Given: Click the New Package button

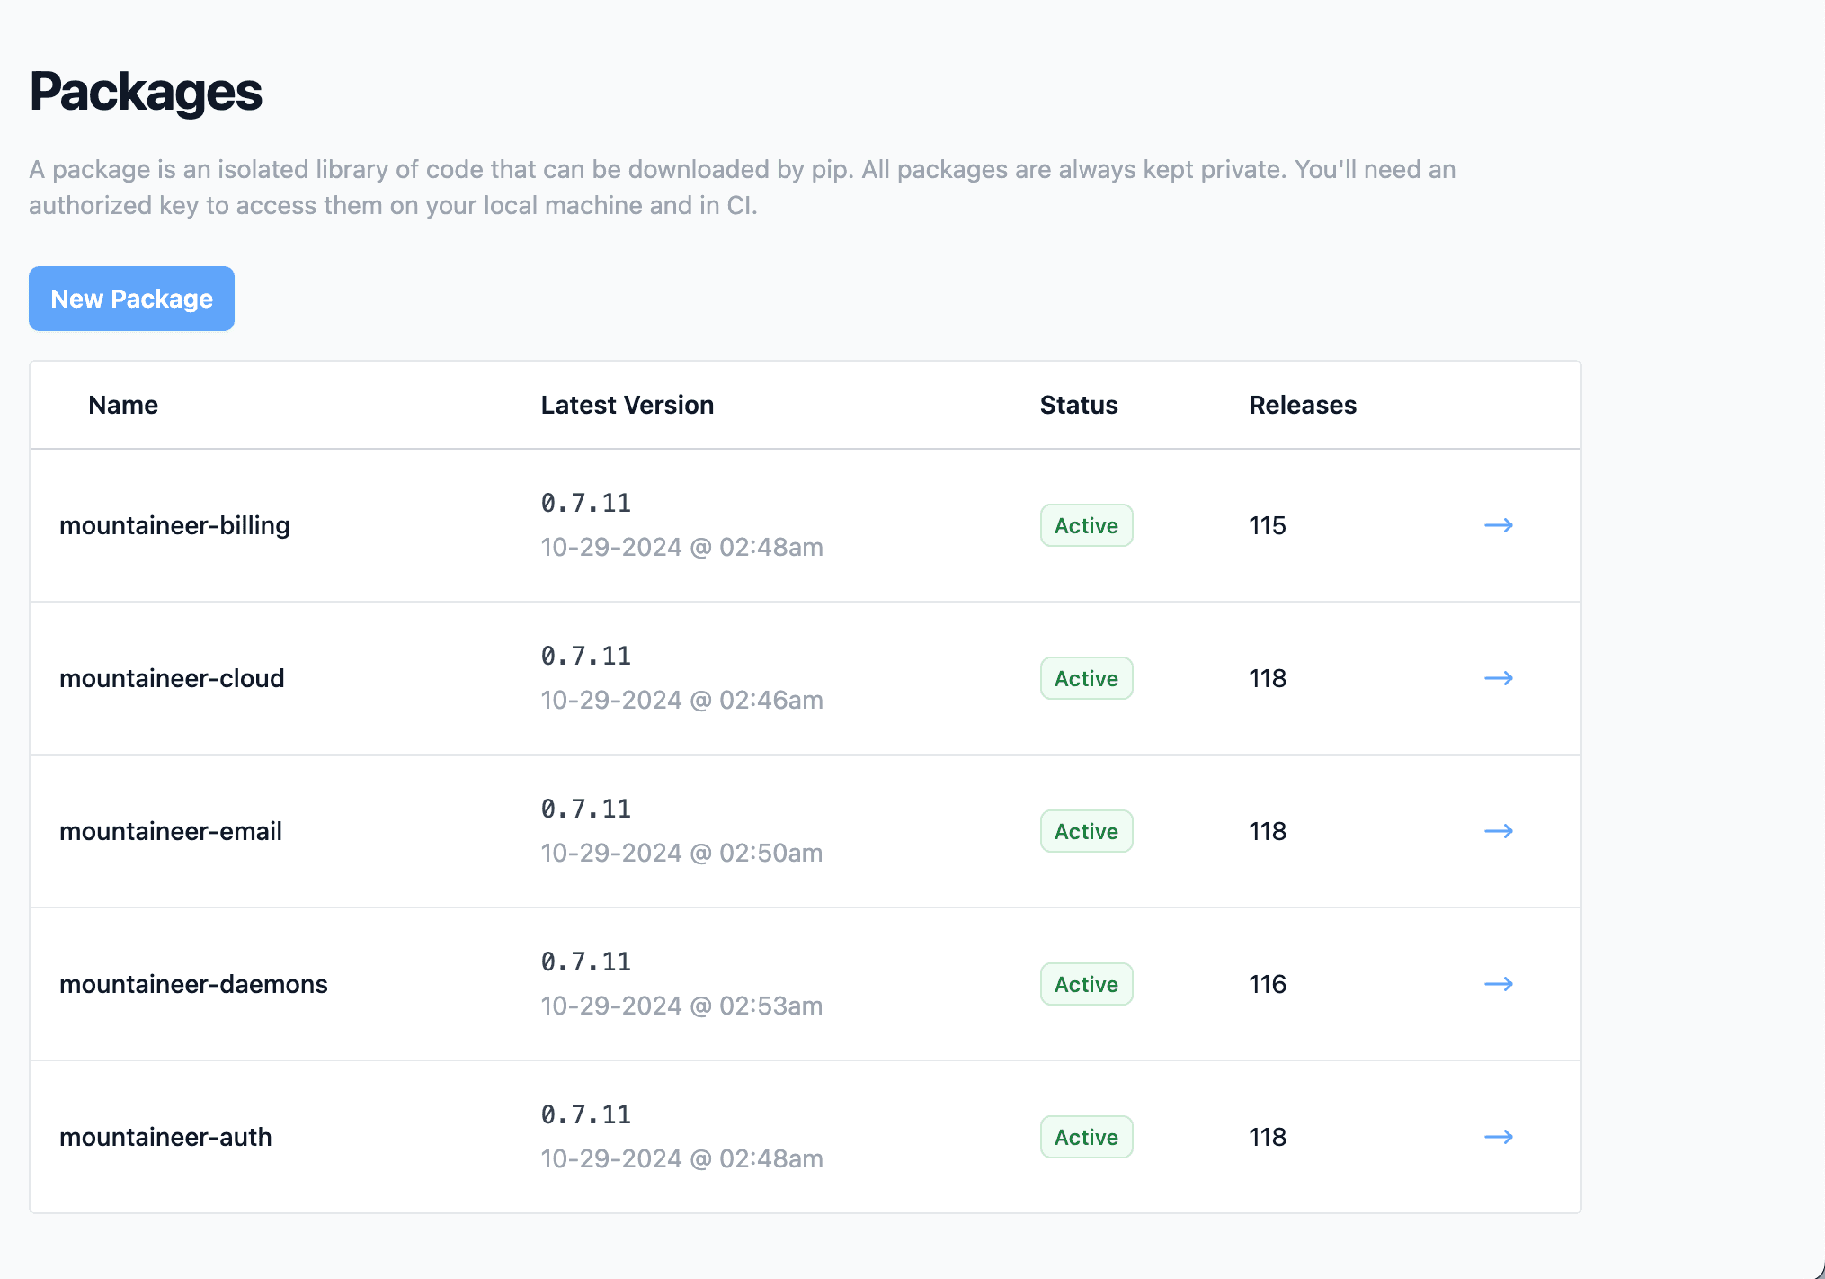Looking at the screenshot, I should [x=131, y=299].
